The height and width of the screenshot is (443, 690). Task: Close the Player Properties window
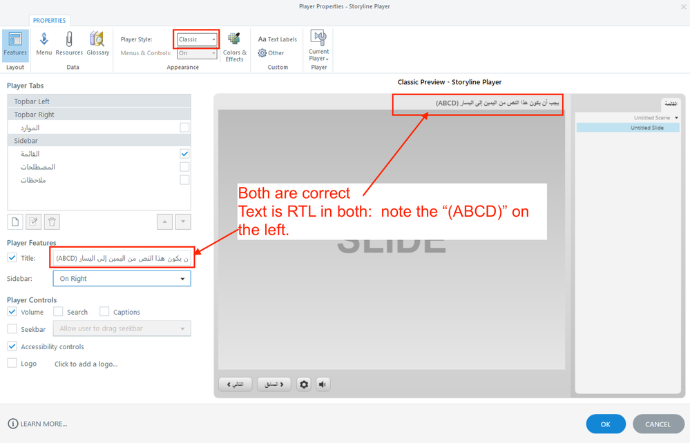[x=683, y=7]
